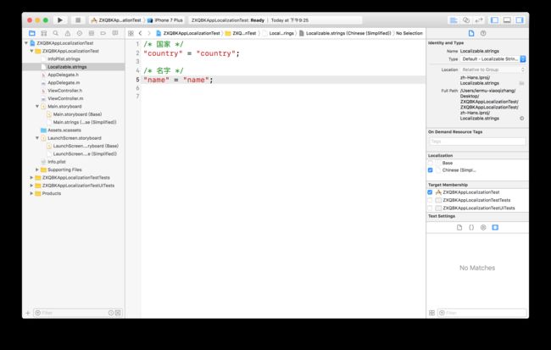The height and width of the screenshot is (350, 551).
Task: Go back in editor history
Action: [x=140, y=33]
